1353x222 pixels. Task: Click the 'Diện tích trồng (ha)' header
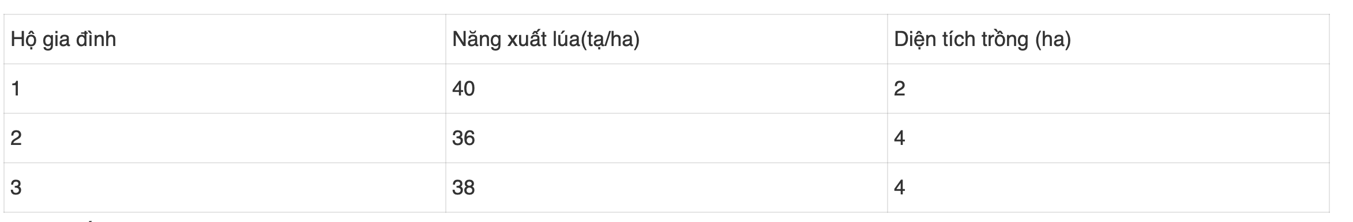click(1108, 39)
